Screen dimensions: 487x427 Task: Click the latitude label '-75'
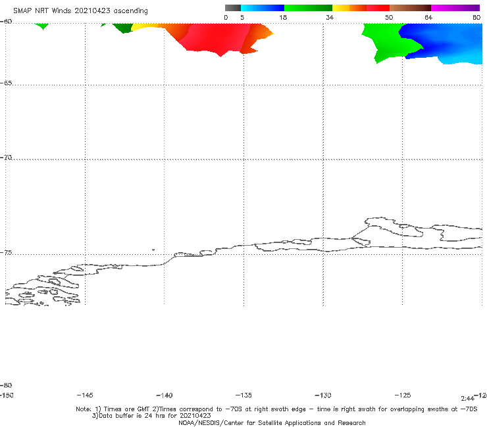6,253
